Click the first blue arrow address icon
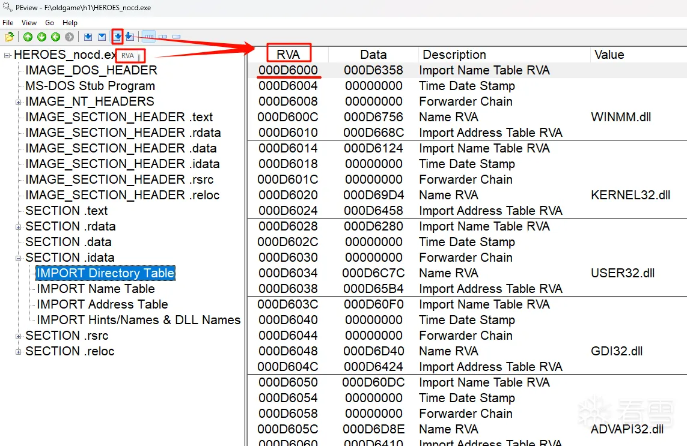This screenshot has width=687, height=446. tap(88, 37)
